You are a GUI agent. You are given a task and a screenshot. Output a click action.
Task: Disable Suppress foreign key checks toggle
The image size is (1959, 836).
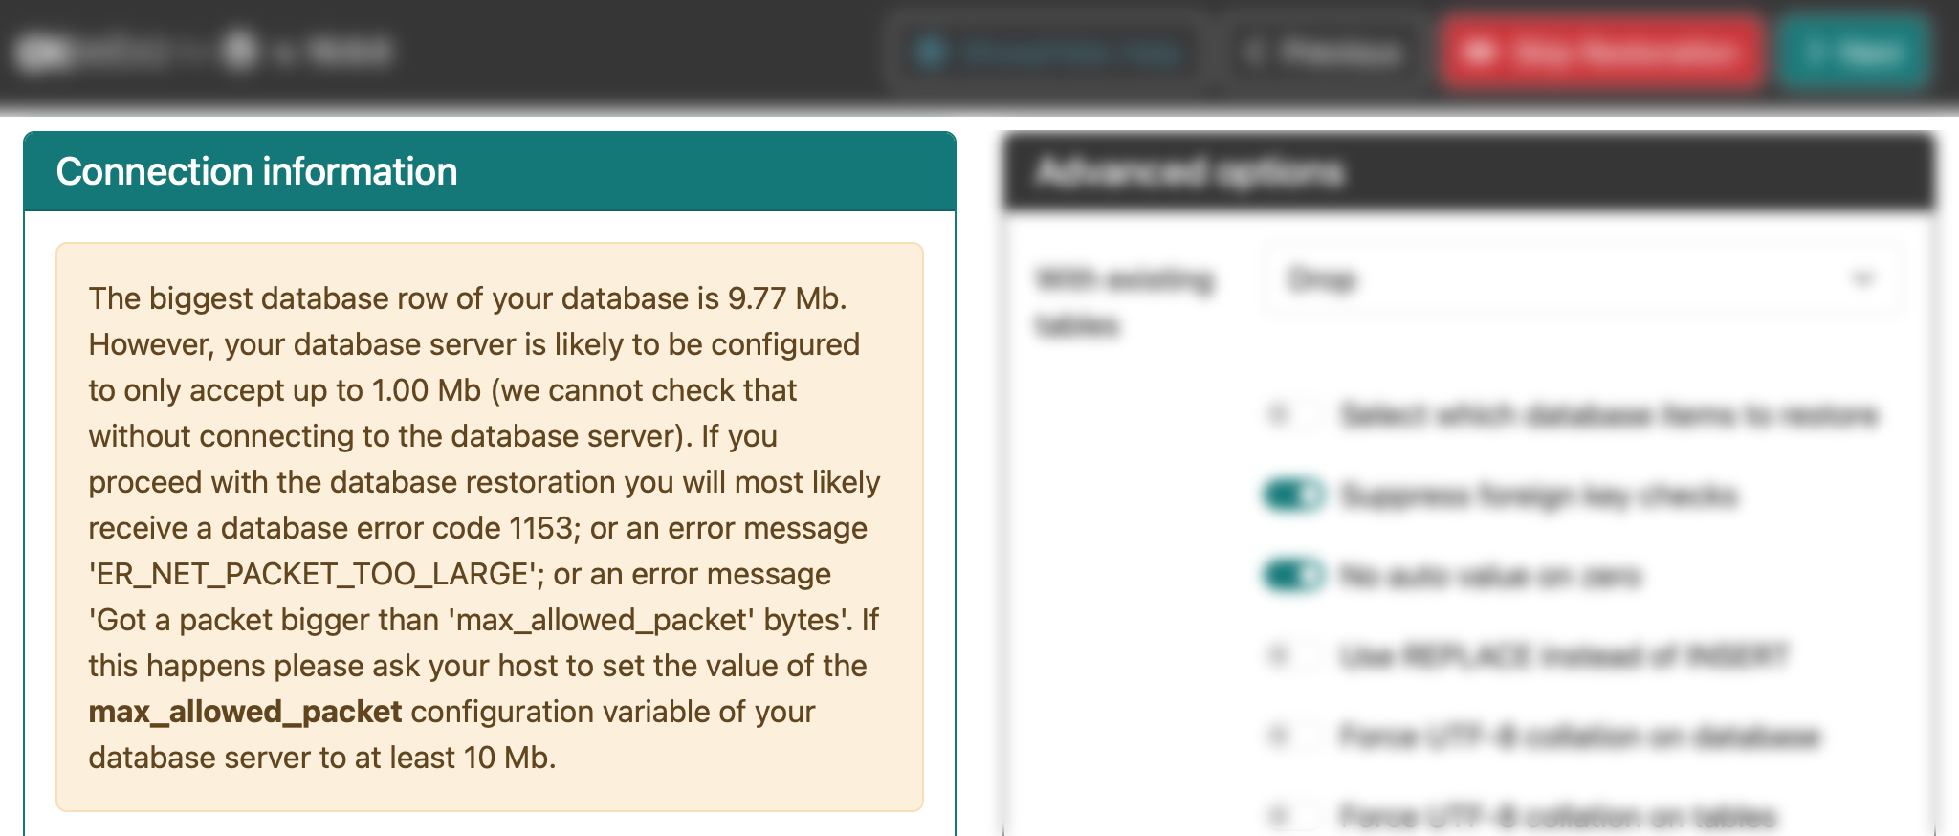coord(1293,495)
